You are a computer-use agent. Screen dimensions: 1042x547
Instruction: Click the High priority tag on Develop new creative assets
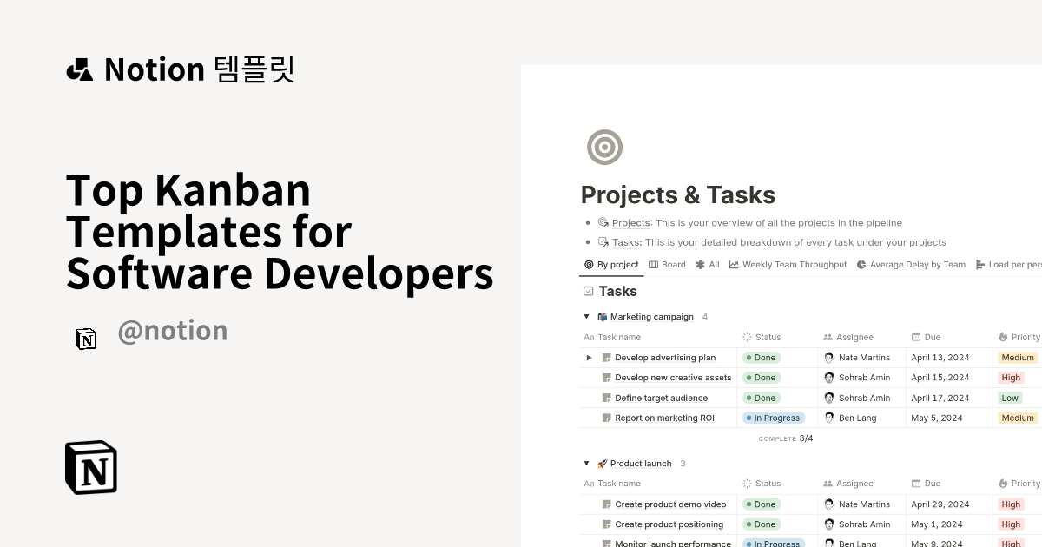point(1011,377)
